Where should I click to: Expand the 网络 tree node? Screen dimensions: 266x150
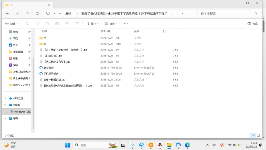(5, 118)
